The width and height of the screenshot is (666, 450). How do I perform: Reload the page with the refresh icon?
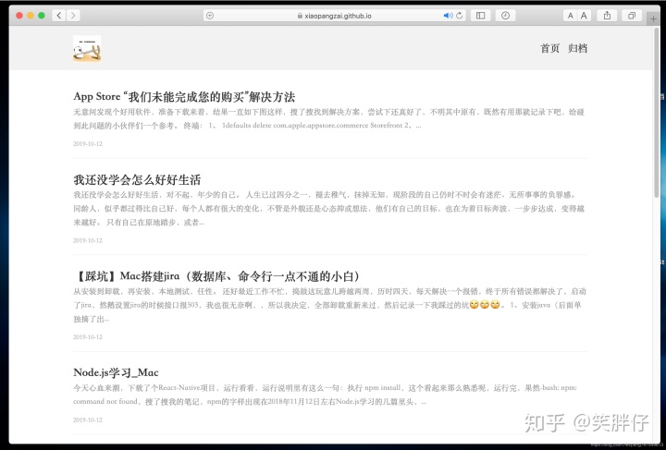[459, 16]
